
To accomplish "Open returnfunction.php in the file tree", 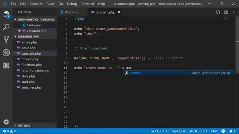I will pyautogui.click(x=35, y=70).
